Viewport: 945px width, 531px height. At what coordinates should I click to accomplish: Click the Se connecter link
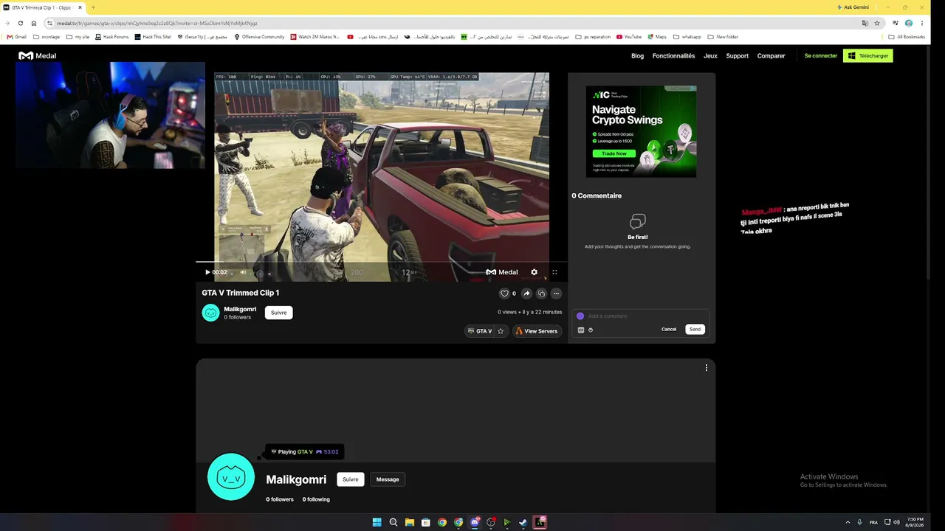[821, 56]
